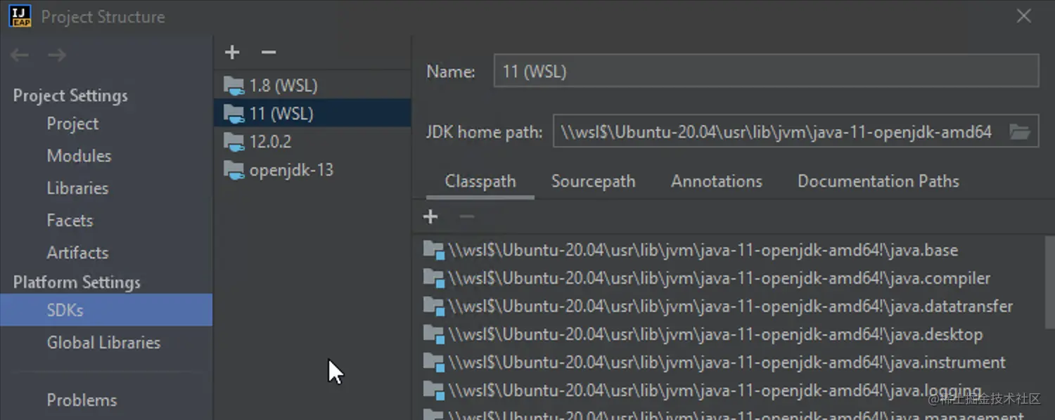Screen dimensions: 1055x420
Task: Add a classpath entry with plus icon
Action: (430, 216)
